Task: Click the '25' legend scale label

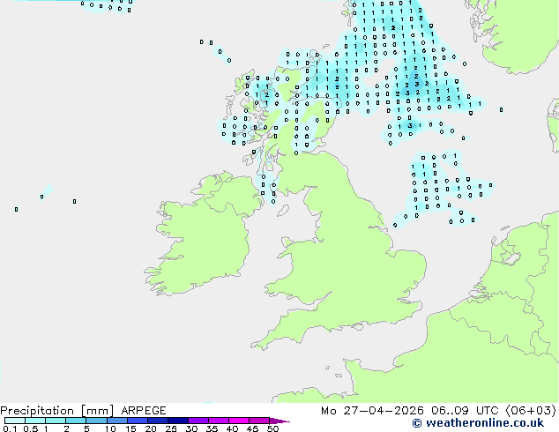Action: (x=171, y=428)
